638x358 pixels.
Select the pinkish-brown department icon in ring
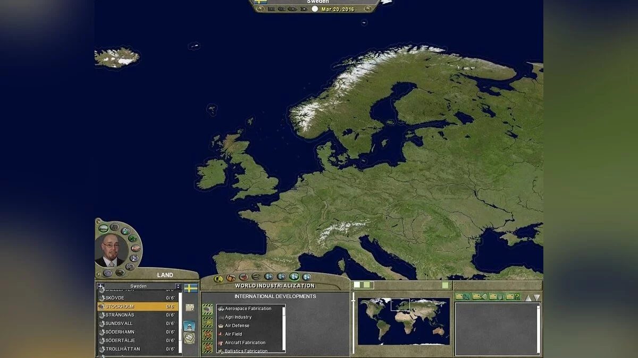pos(136,248)
